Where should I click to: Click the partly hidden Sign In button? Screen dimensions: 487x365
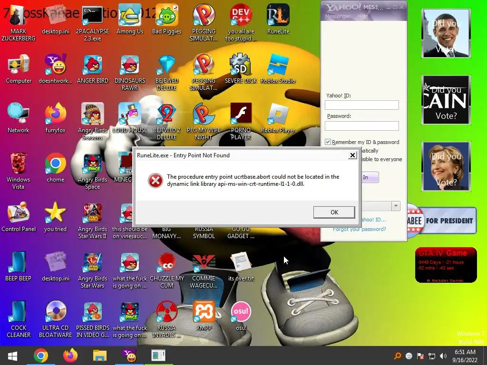click(370, 177)
